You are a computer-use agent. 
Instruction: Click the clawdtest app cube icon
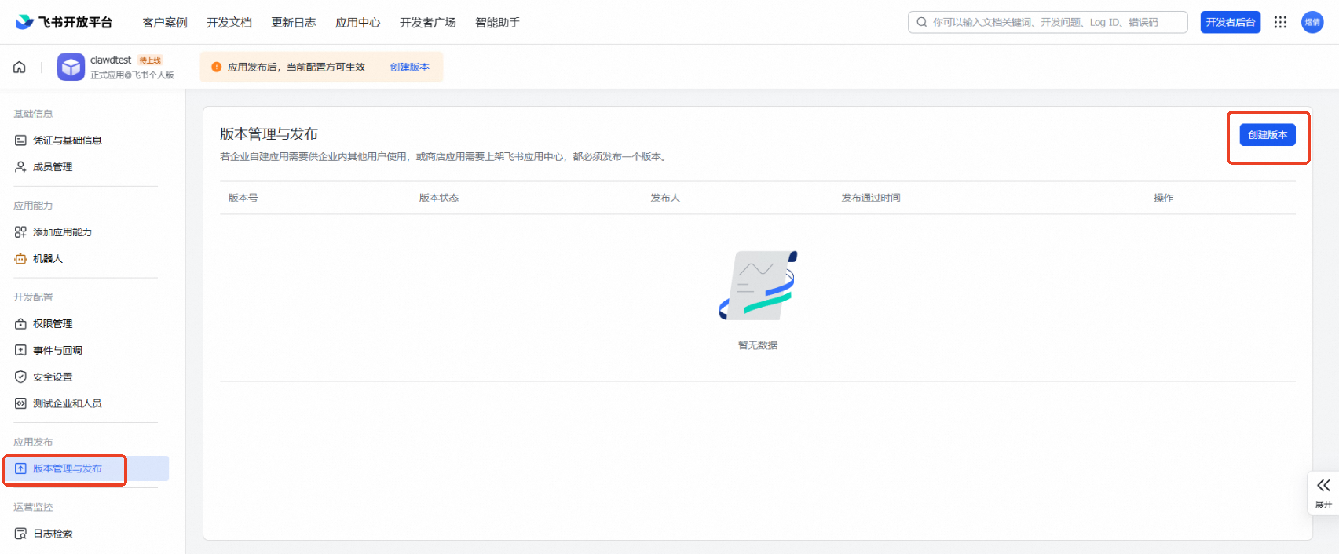(x=71, y=67)
